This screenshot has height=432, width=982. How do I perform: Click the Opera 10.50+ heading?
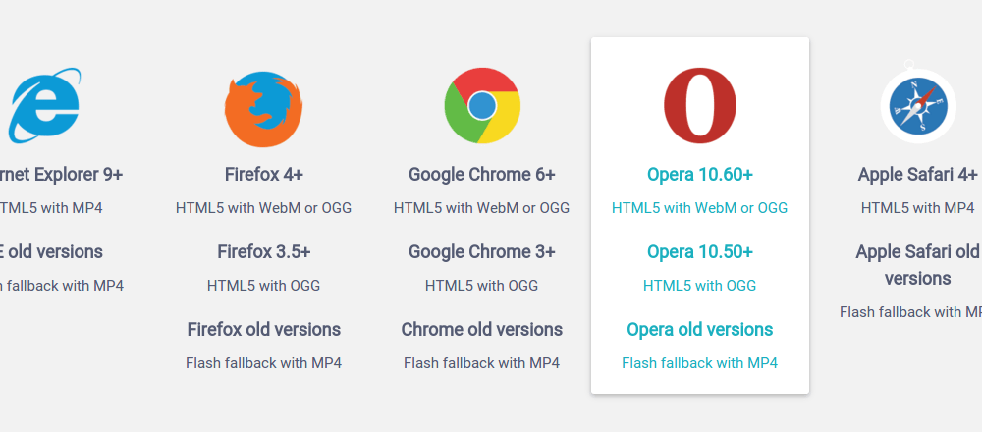[x=699, y=251]
